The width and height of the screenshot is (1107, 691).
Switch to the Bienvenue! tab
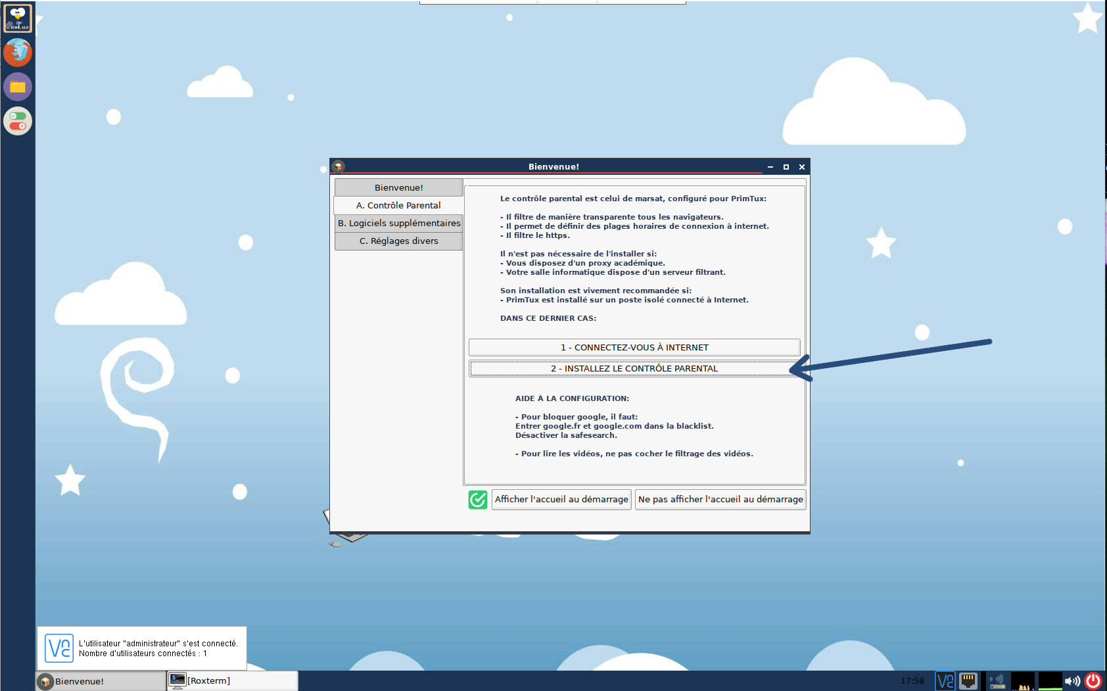399,187
